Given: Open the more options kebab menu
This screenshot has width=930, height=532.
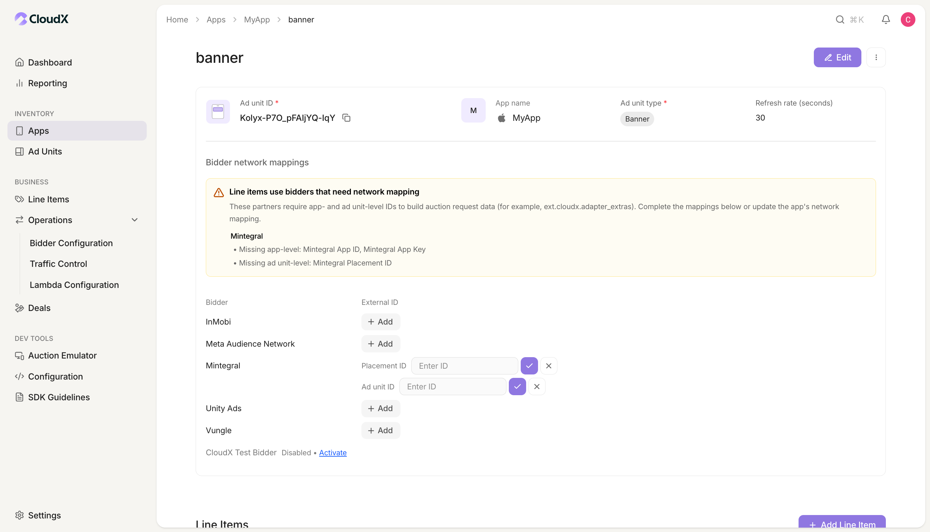Looking at the screenshot, I should 876,57.
